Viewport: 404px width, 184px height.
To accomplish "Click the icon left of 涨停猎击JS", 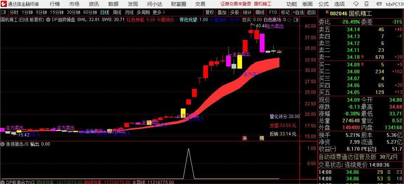I will click(x=3, y=144).
